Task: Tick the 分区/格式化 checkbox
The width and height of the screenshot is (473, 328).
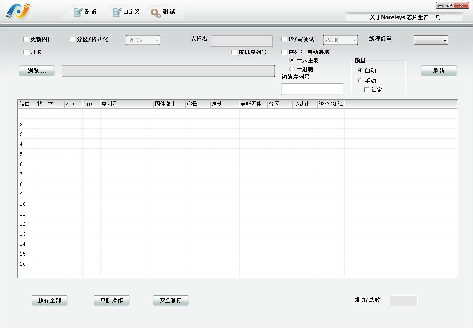Action: click(x=72, y=40)
